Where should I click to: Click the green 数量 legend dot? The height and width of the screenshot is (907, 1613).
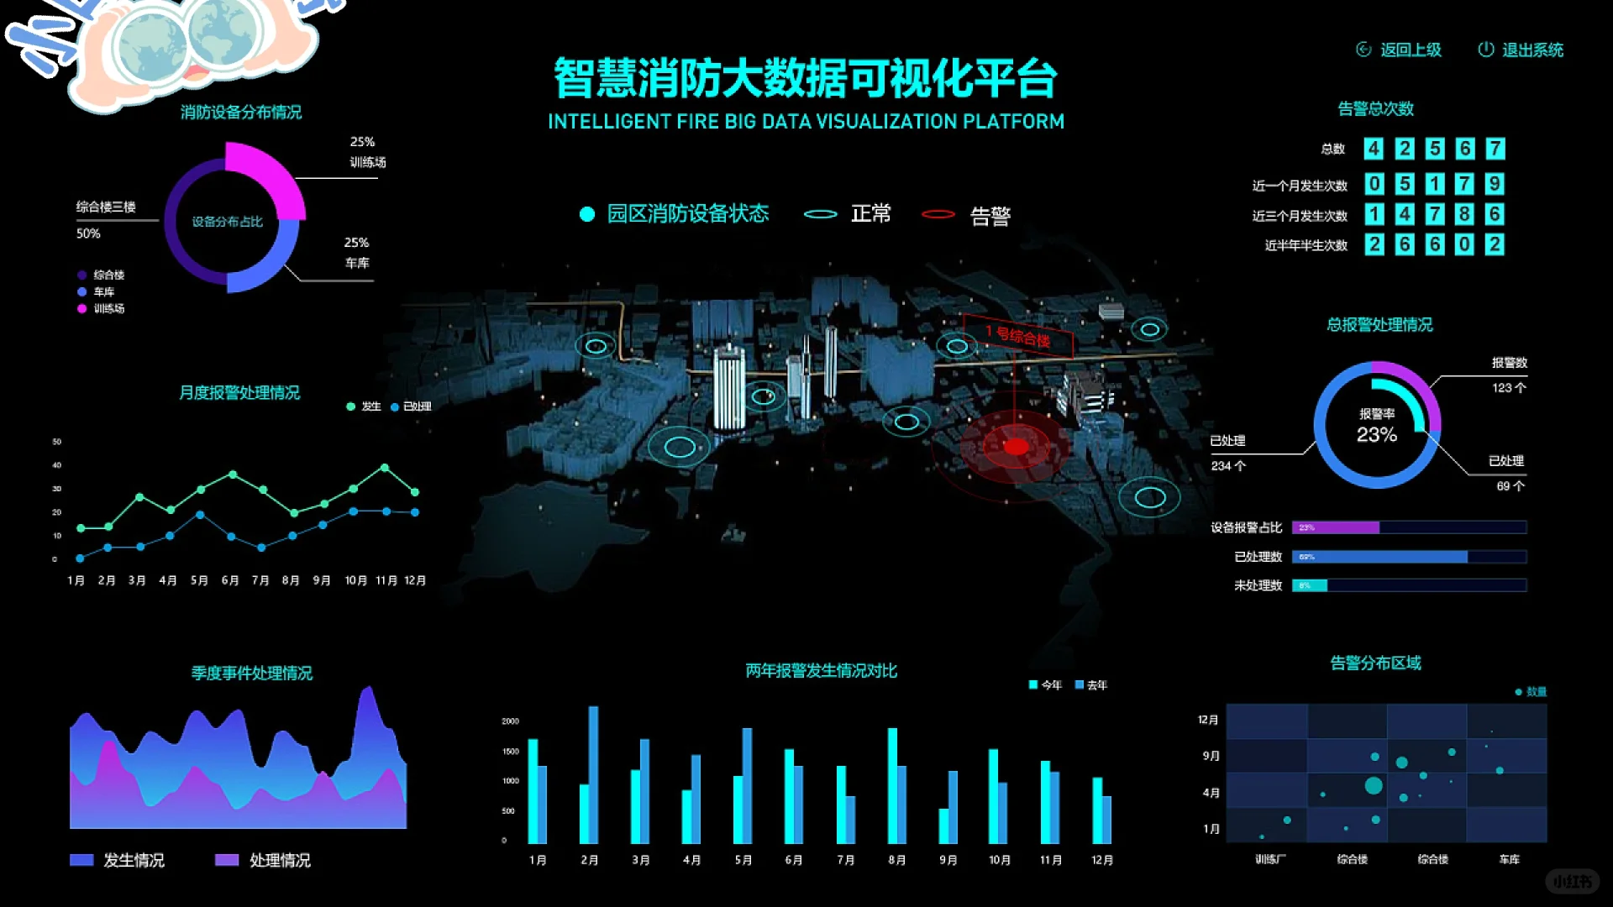point(1517,694)
